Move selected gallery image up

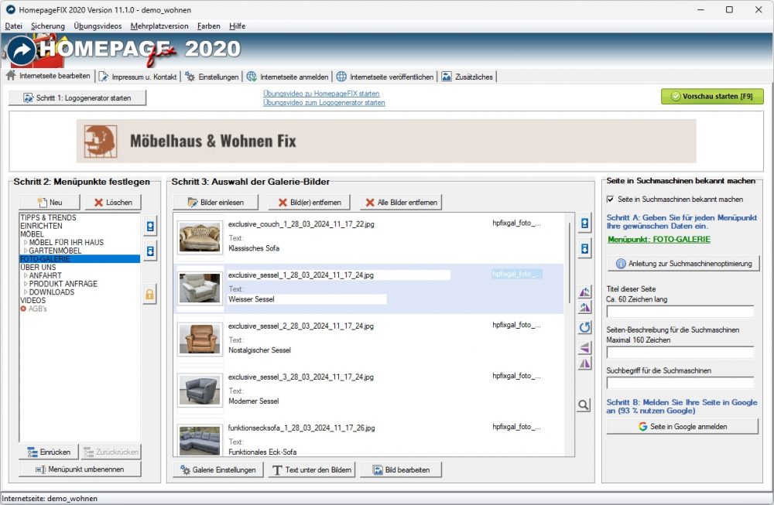pyautogui.click(x=584, y=223)
